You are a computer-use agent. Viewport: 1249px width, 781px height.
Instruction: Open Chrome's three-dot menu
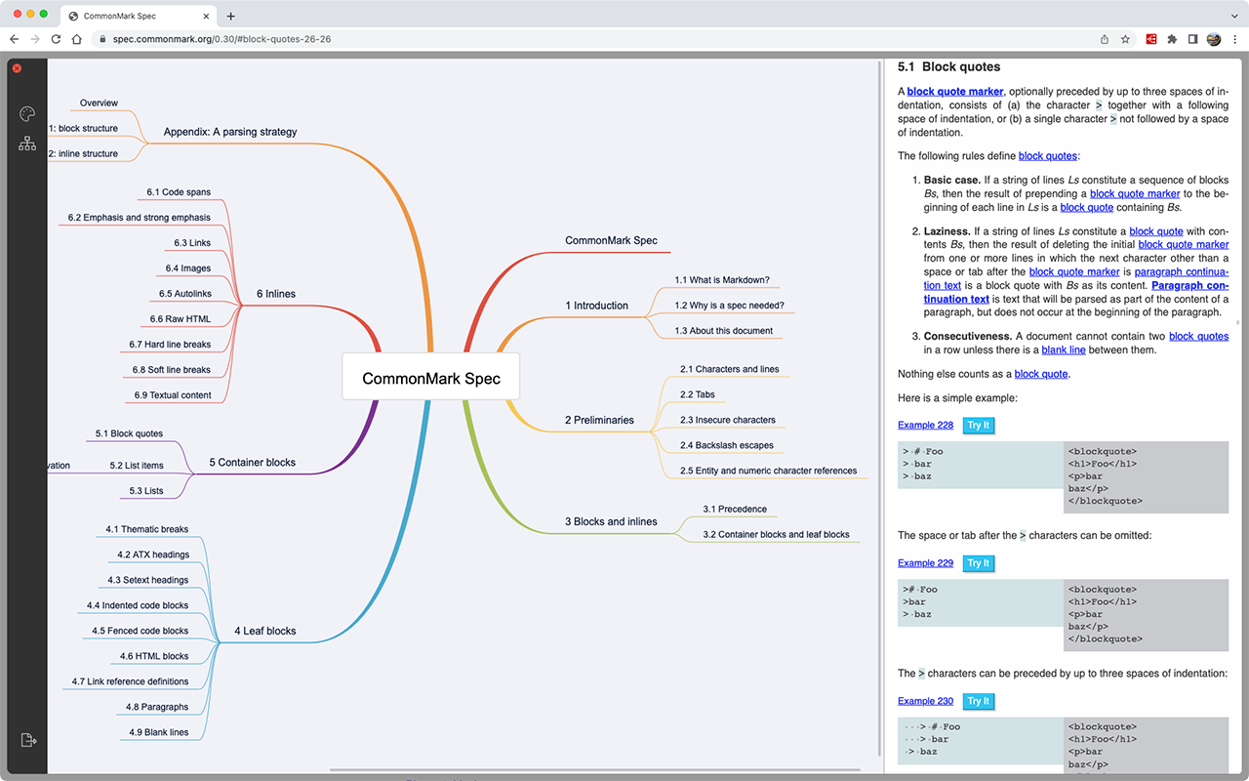(1234, 39)
